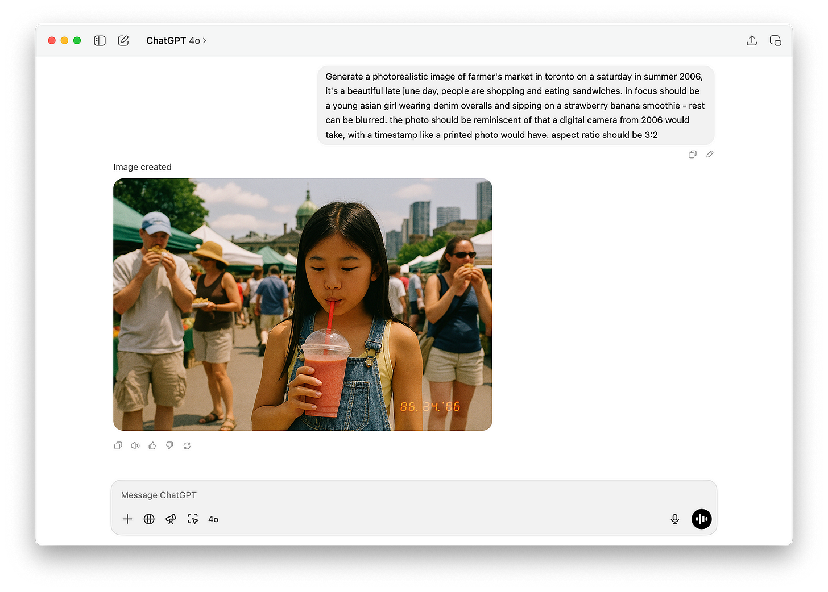Copy the prompt text
828x592 pixels.
pyautogui.click(x=692, y=154)
